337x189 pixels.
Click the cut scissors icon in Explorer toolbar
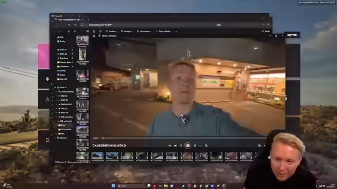(x=69, y=31)
